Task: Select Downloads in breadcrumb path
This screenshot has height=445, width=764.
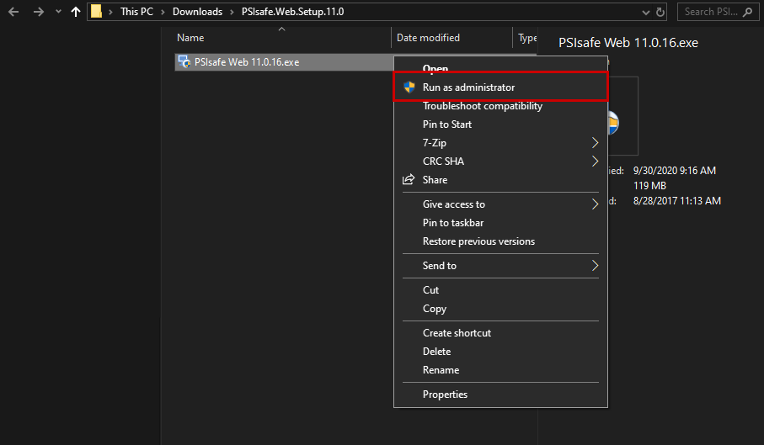Action: 197,12
